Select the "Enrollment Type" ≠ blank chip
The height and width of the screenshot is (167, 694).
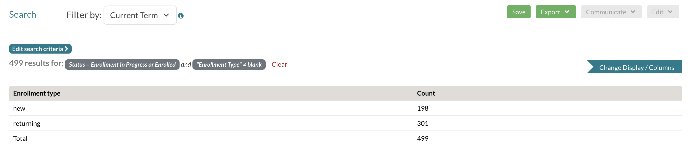point(229,65)
